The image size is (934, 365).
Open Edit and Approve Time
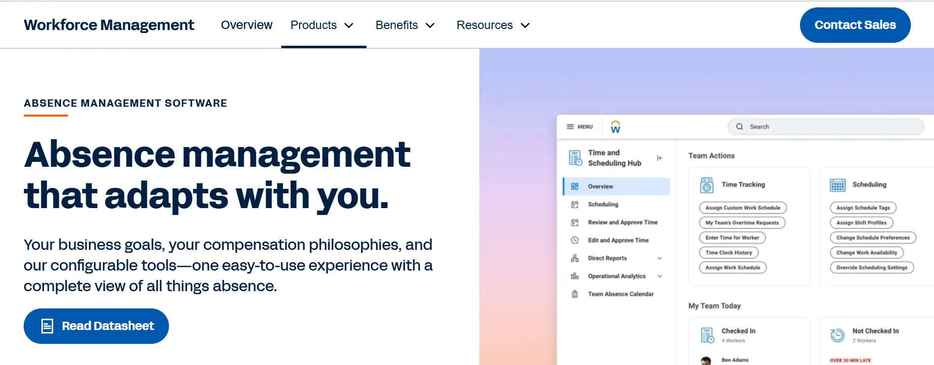(x=618, y=241)
